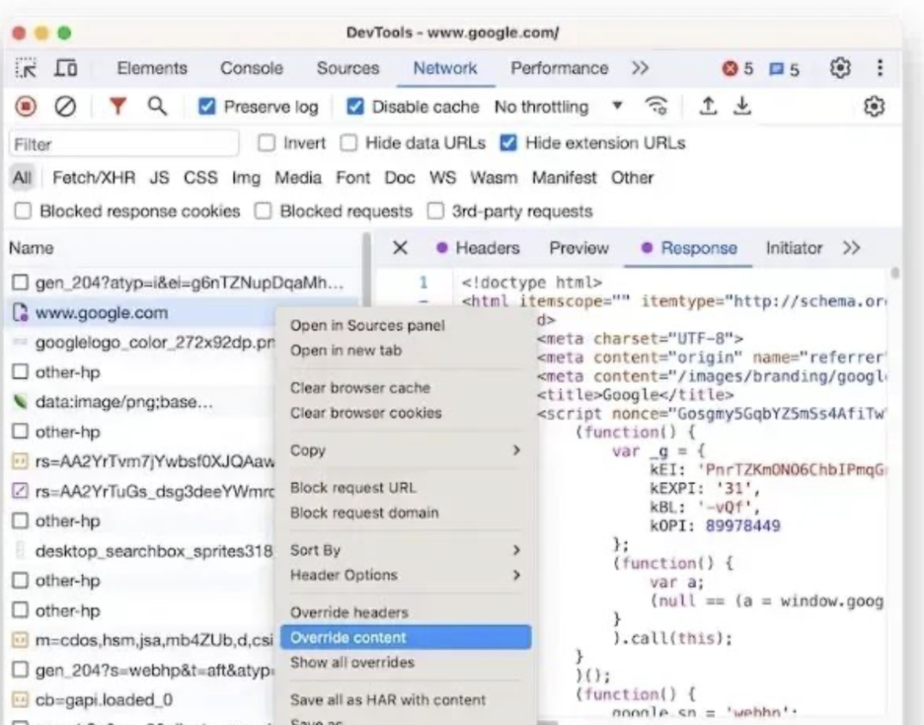
Task: Check 3rd-party requests checkbox
Action: (435, 211)
